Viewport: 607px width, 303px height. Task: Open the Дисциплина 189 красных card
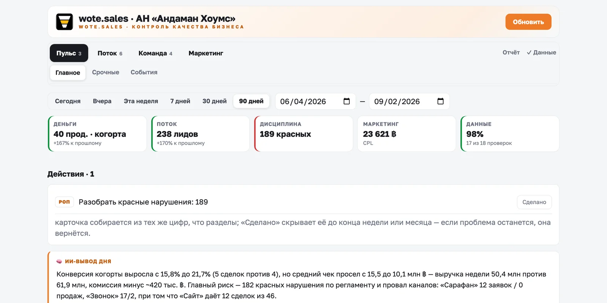tap(303, 134)
